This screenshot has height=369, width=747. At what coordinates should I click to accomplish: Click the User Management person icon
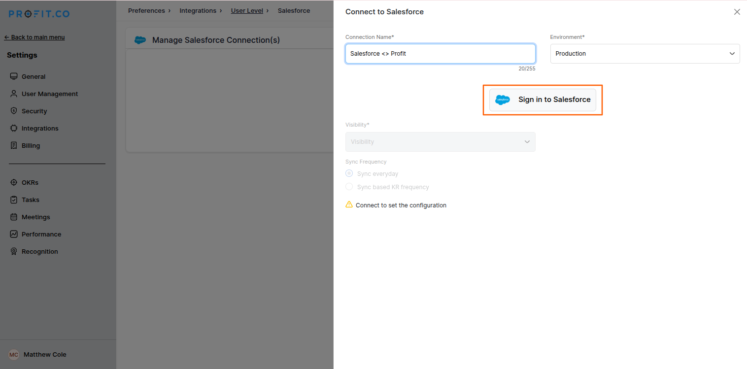pyautogui.click(x=14, y=94)
